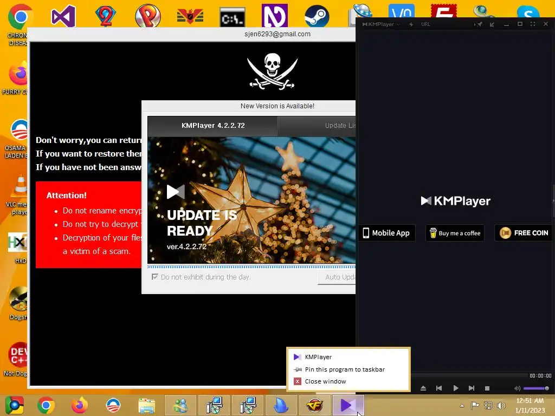Click the system tray volume icon
The height and width of the screenshot is (416, 555).
(x=501, y=405)
